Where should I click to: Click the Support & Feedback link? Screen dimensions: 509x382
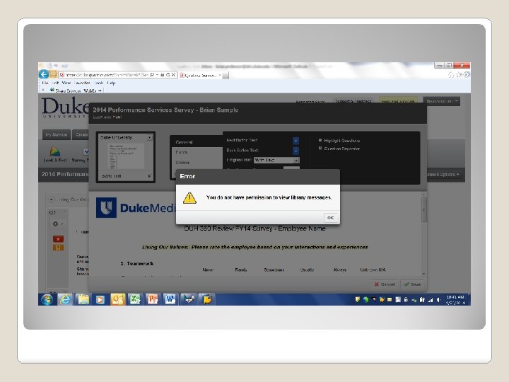tap(353, 101)
